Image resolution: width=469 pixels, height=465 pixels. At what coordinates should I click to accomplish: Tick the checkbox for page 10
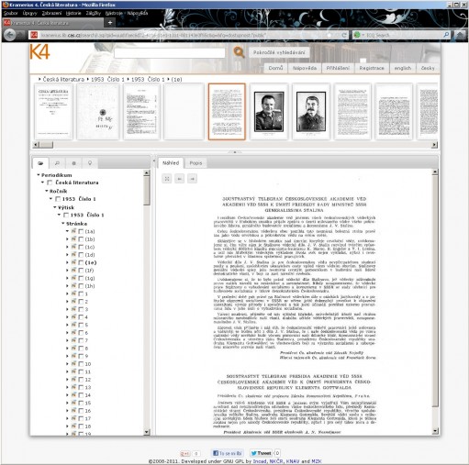coord(81,364)
